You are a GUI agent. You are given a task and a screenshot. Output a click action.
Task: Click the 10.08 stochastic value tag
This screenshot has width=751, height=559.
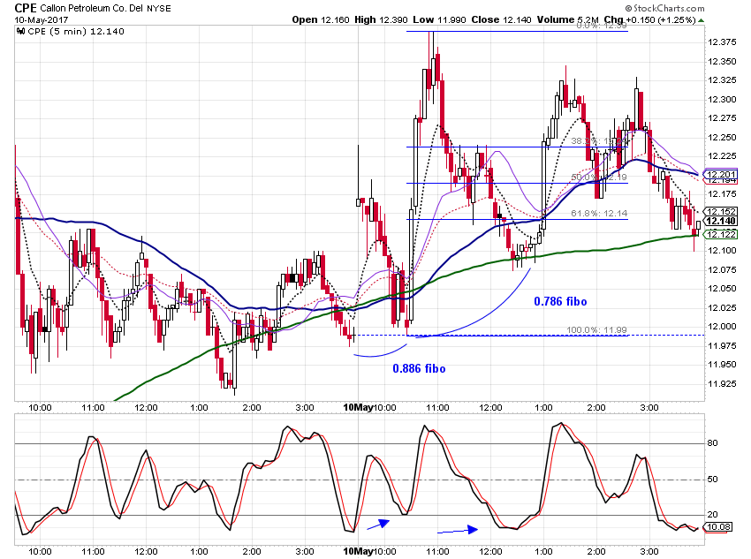(x=718, y=527)
